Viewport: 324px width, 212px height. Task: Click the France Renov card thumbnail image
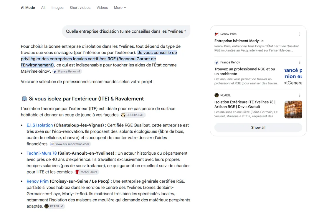pos(293,76)
